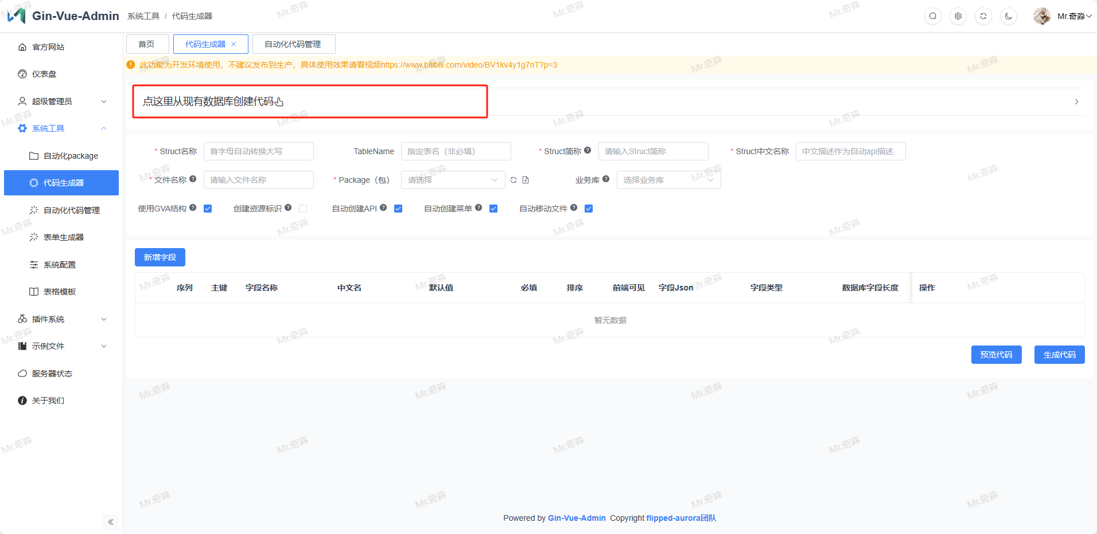Click the Struct名称 input field
The image size is (1097, 534).
click(x=258, y=151)
